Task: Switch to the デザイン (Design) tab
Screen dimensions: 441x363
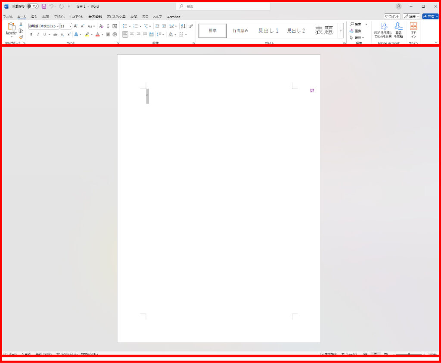Action: [59, 17]
